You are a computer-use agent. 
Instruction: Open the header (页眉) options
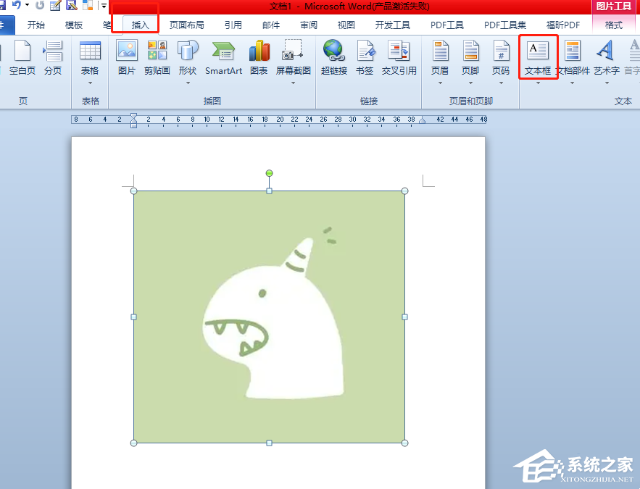coord(440,58)
